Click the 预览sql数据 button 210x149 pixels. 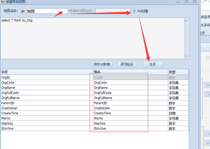102,64
